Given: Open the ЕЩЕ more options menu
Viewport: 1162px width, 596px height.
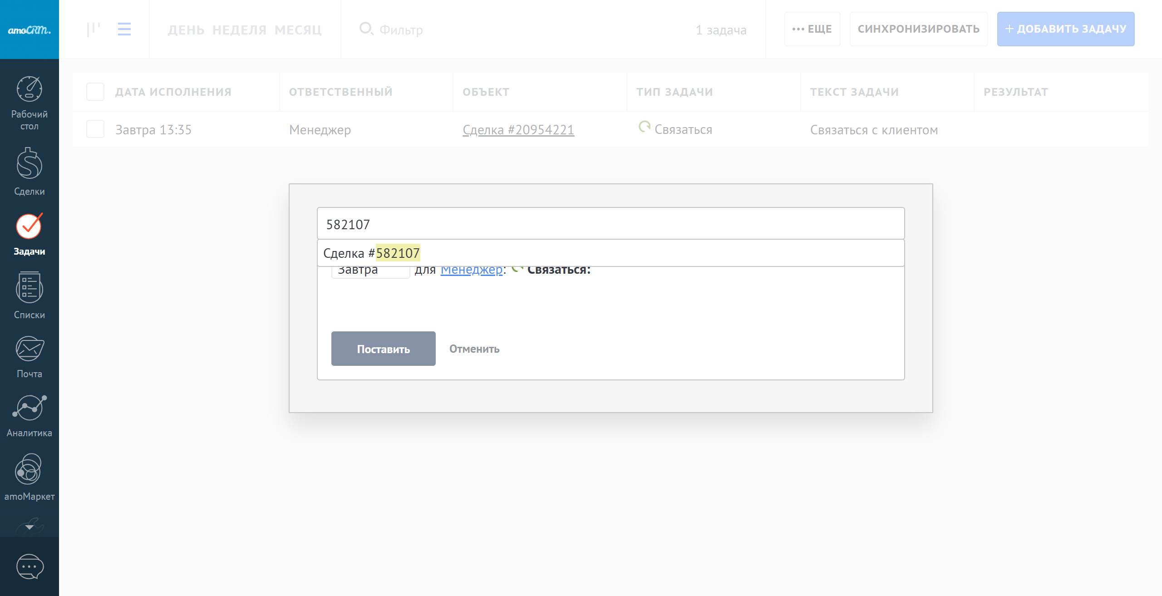Looking at the screenshot, I should tap(812, 29).
